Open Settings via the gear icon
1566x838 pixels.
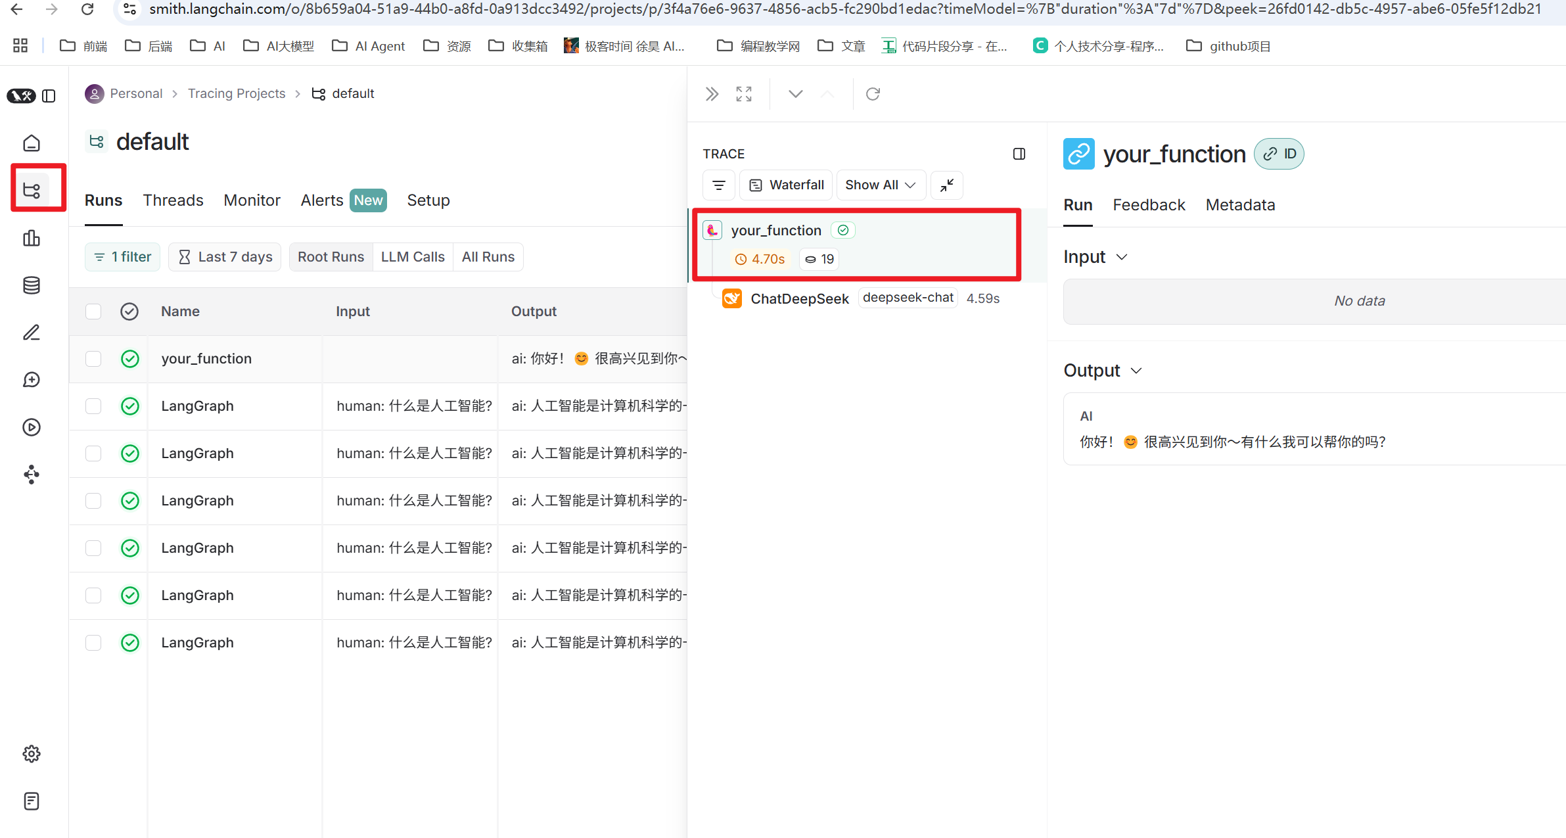click(x=32, y=754)
